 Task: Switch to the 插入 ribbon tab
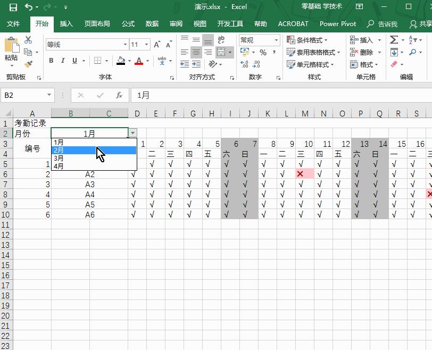67,24
